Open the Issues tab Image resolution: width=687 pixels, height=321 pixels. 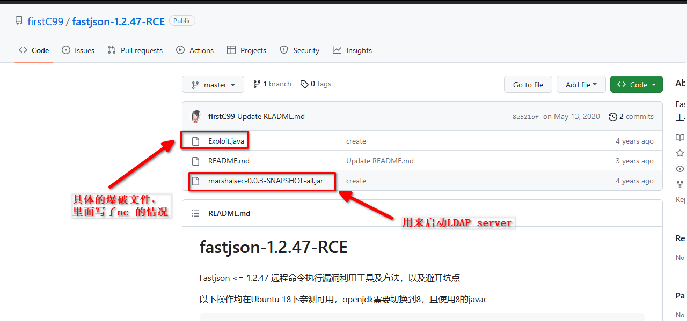pos(78,50)
